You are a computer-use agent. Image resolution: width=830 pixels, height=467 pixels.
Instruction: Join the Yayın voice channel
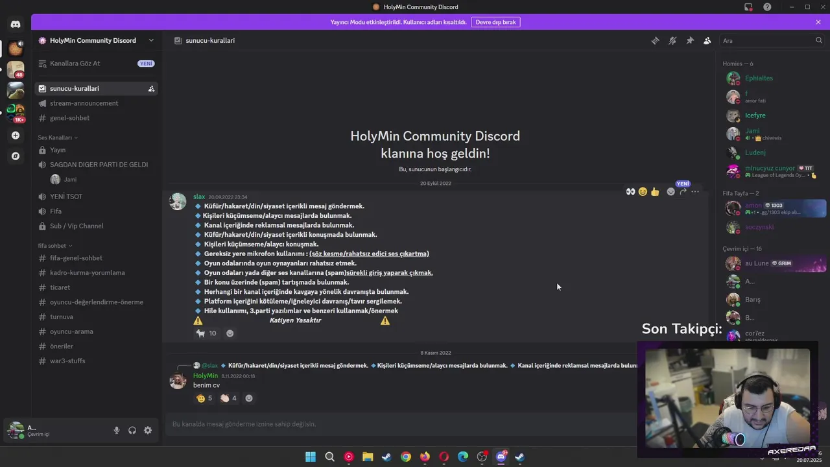[96, 150]
